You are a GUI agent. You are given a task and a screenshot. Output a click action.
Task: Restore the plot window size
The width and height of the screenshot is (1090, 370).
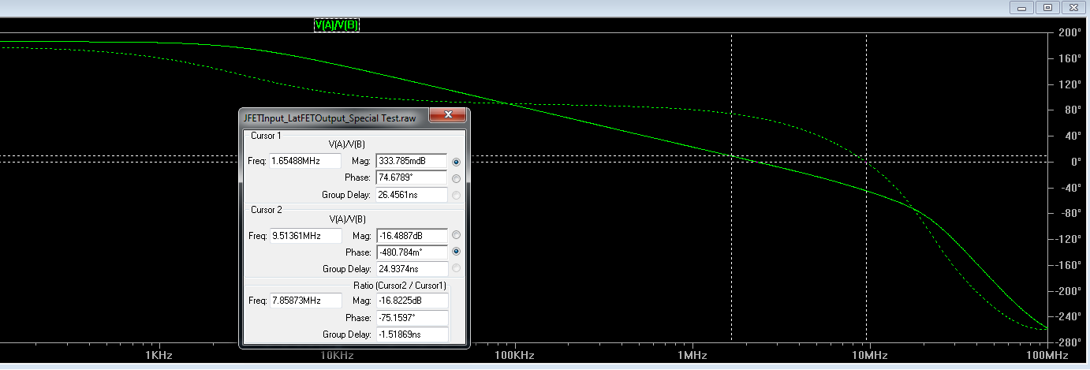pyautogui.click(x=1047, y=7)
